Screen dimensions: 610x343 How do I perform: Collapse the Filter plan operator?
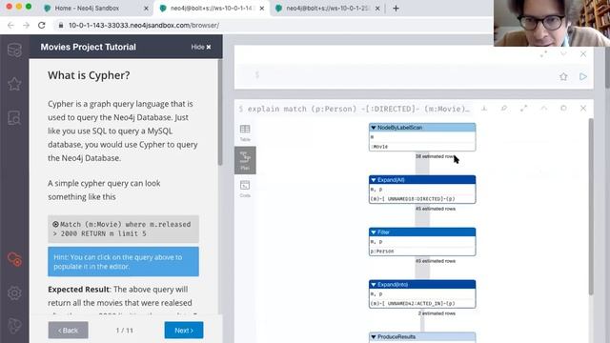[374, 232]
